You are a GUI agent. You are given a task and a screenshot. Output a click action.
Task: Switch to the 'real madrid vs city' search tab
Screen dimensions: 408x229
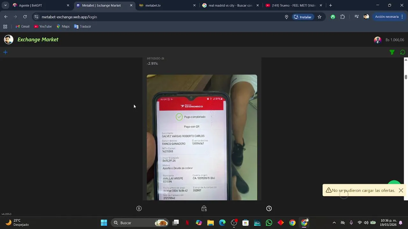230,5
